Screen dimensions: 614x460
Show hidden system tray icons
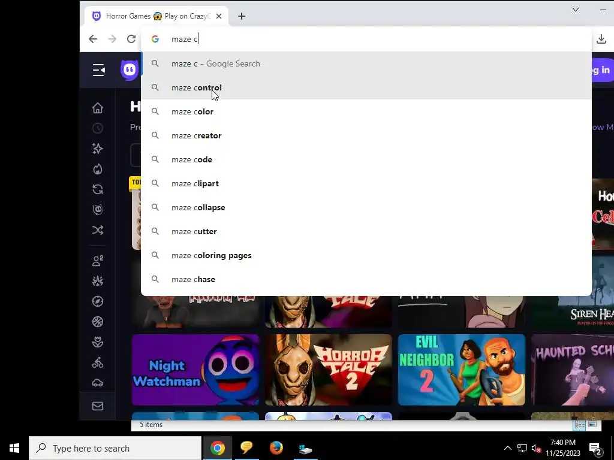coord(507,448)
